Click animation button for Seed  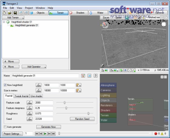pos(29,119)
